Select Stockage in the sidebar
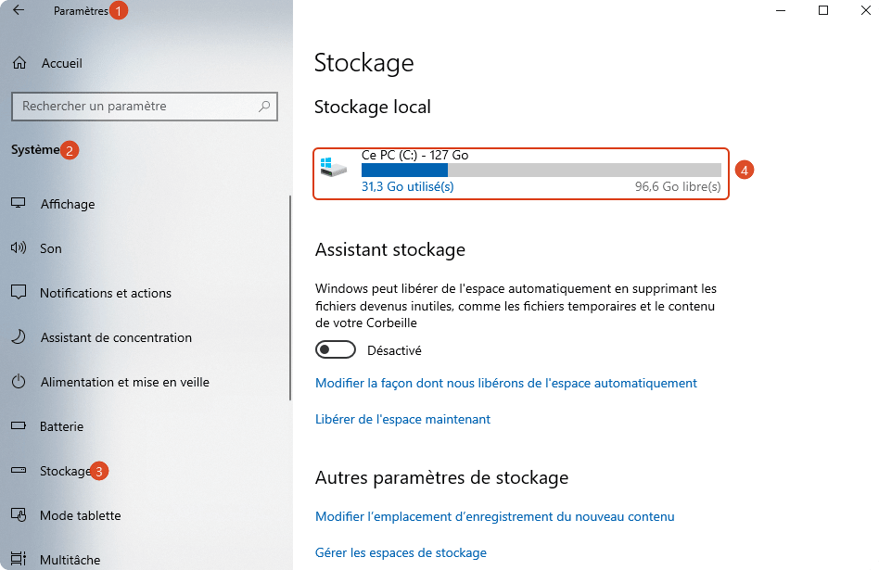The image size is (879, 570). tap(65, 471)
